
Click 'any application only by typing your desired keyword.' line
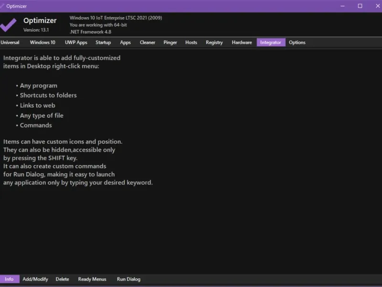pos(78,183)
